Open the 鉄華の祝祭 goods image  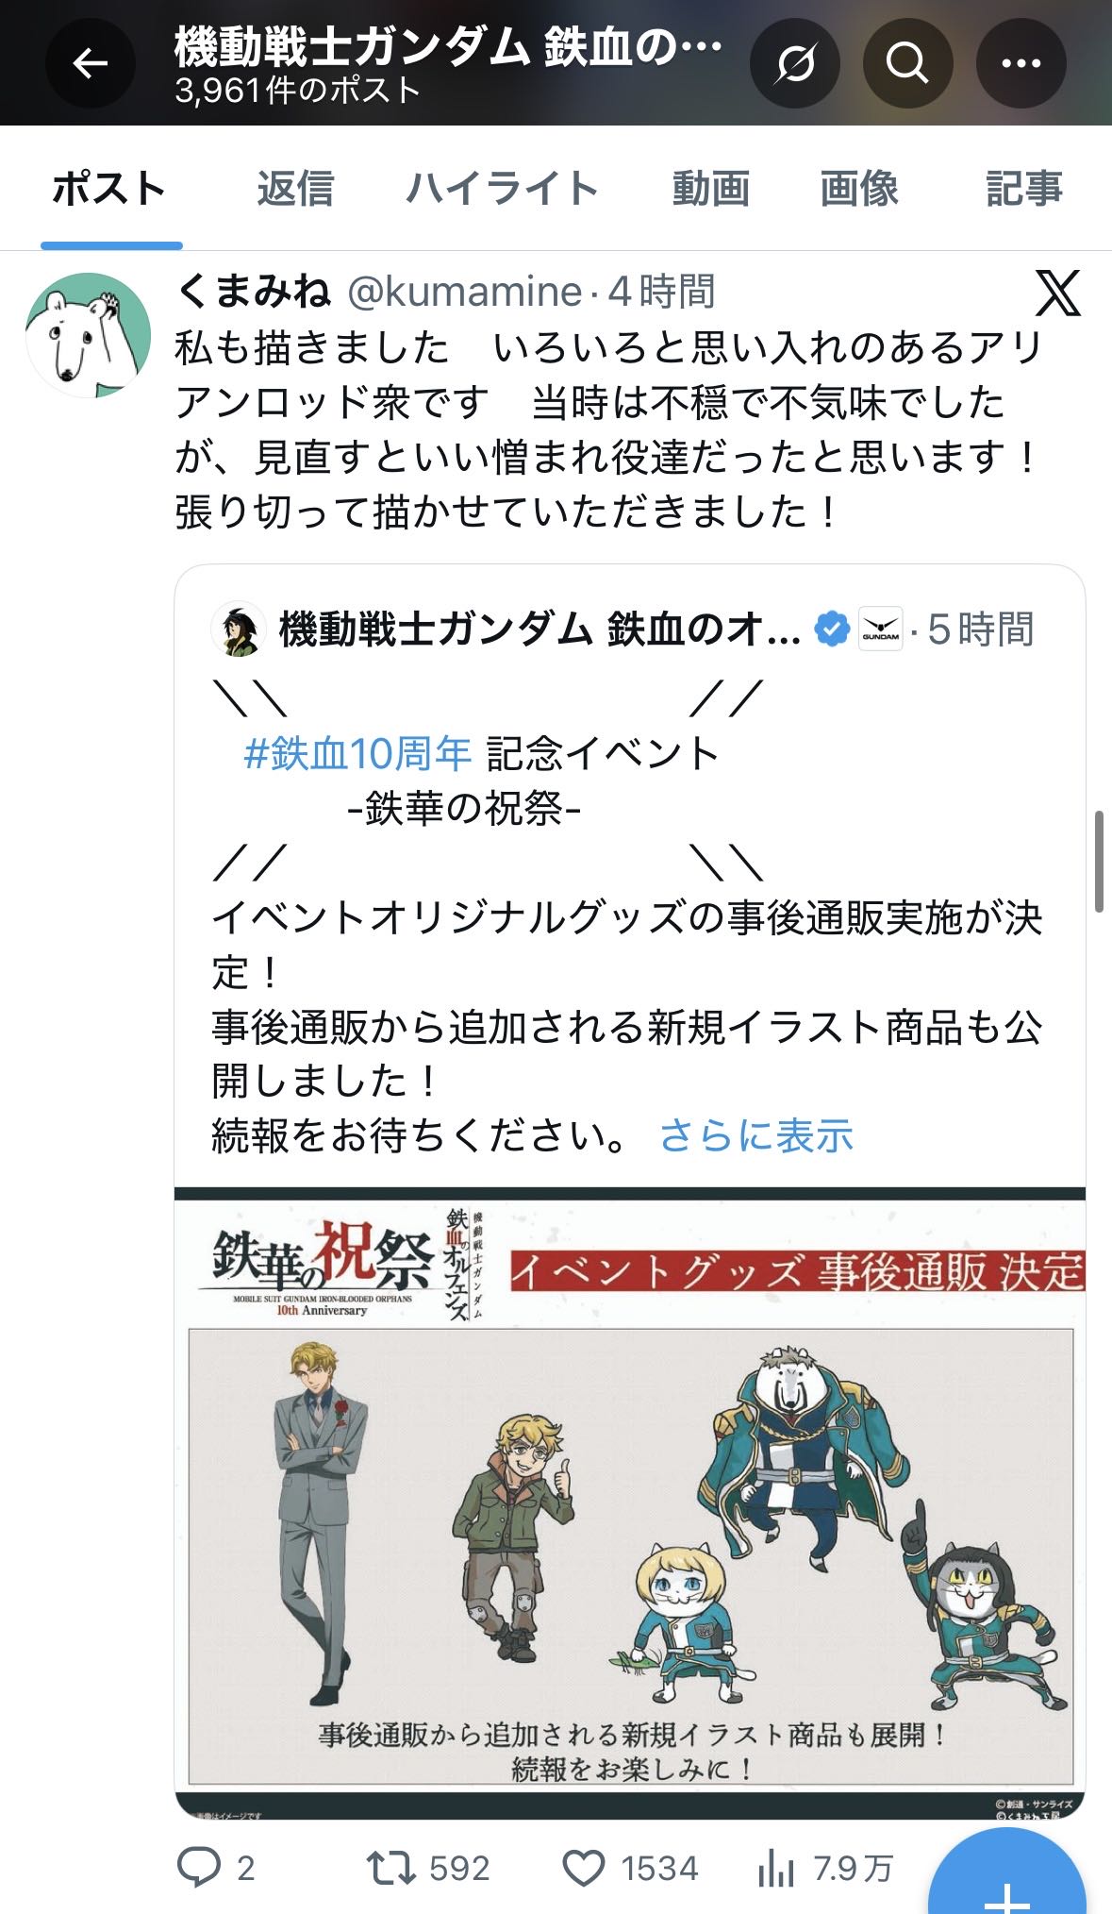point(630,1503)
